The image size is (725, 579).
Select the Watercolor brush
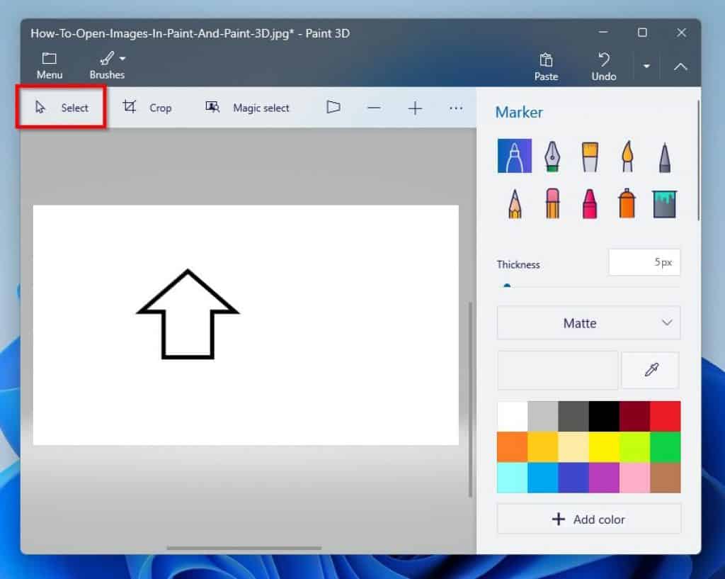tap(627, 157)
